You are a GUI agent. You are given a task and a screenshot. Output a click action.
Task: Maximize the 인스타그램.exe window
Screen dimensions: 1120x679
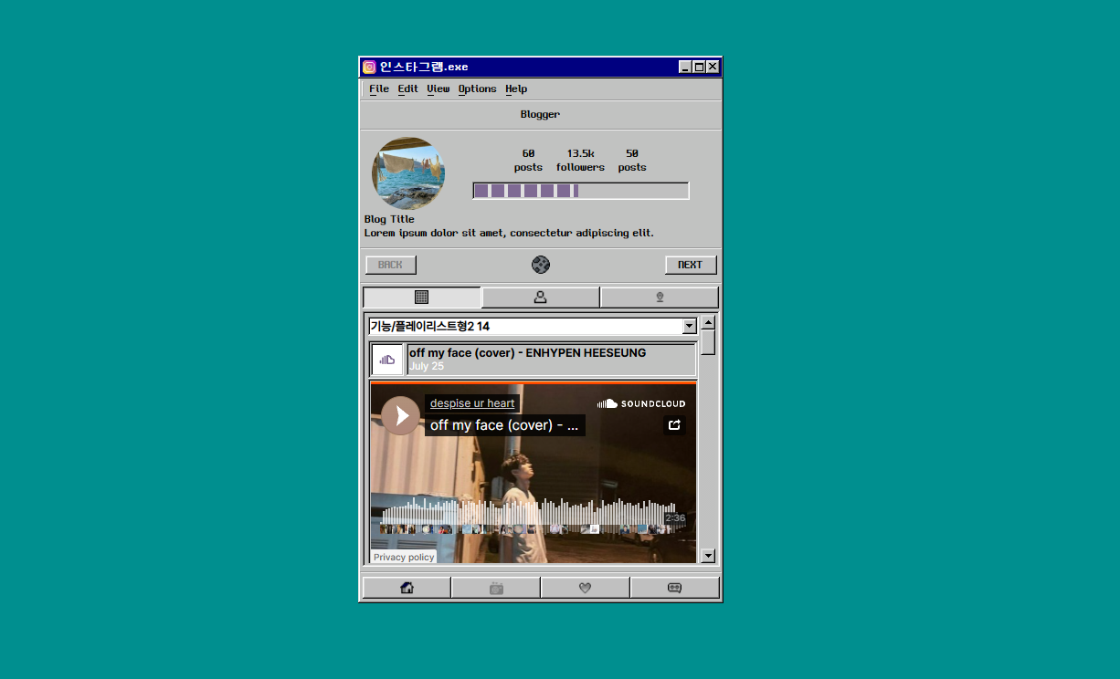click(x=699, y=67)
